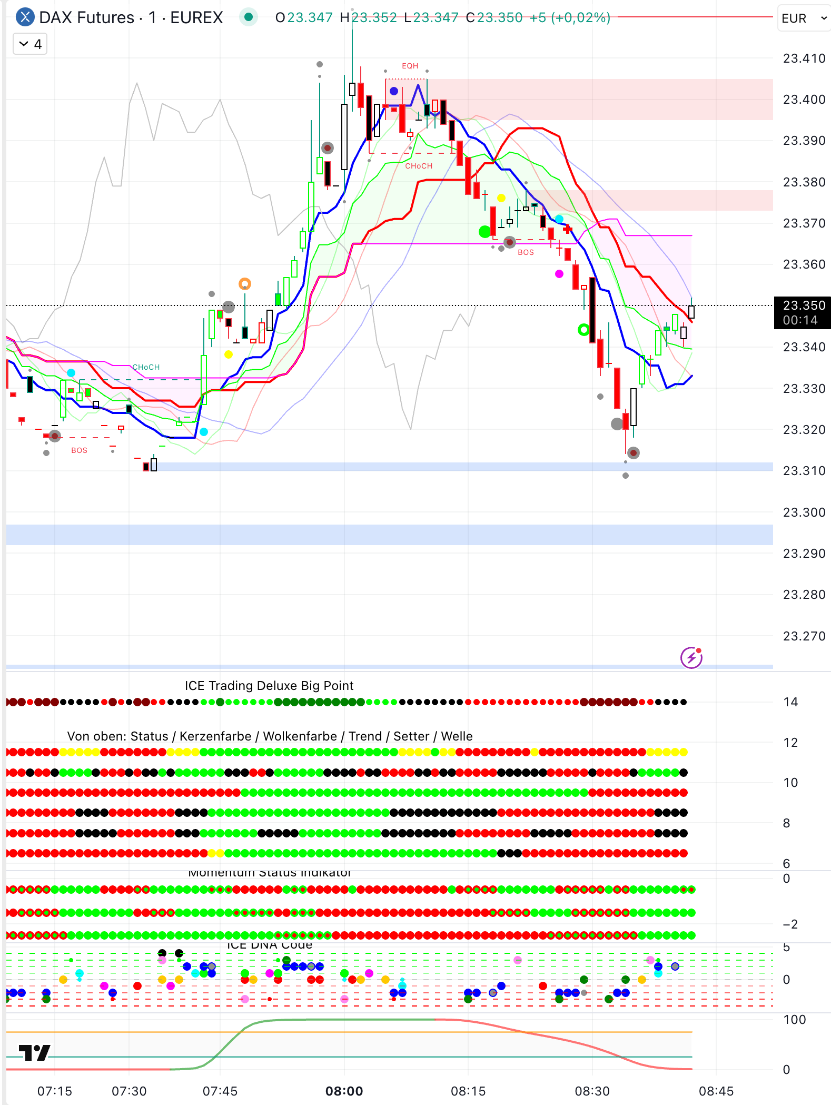Click the TradingView logo in the bottom-left

click(34, 1053)
